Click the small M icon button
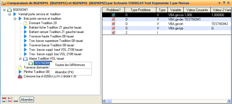The image size is (232, 104). coord(16,101)
